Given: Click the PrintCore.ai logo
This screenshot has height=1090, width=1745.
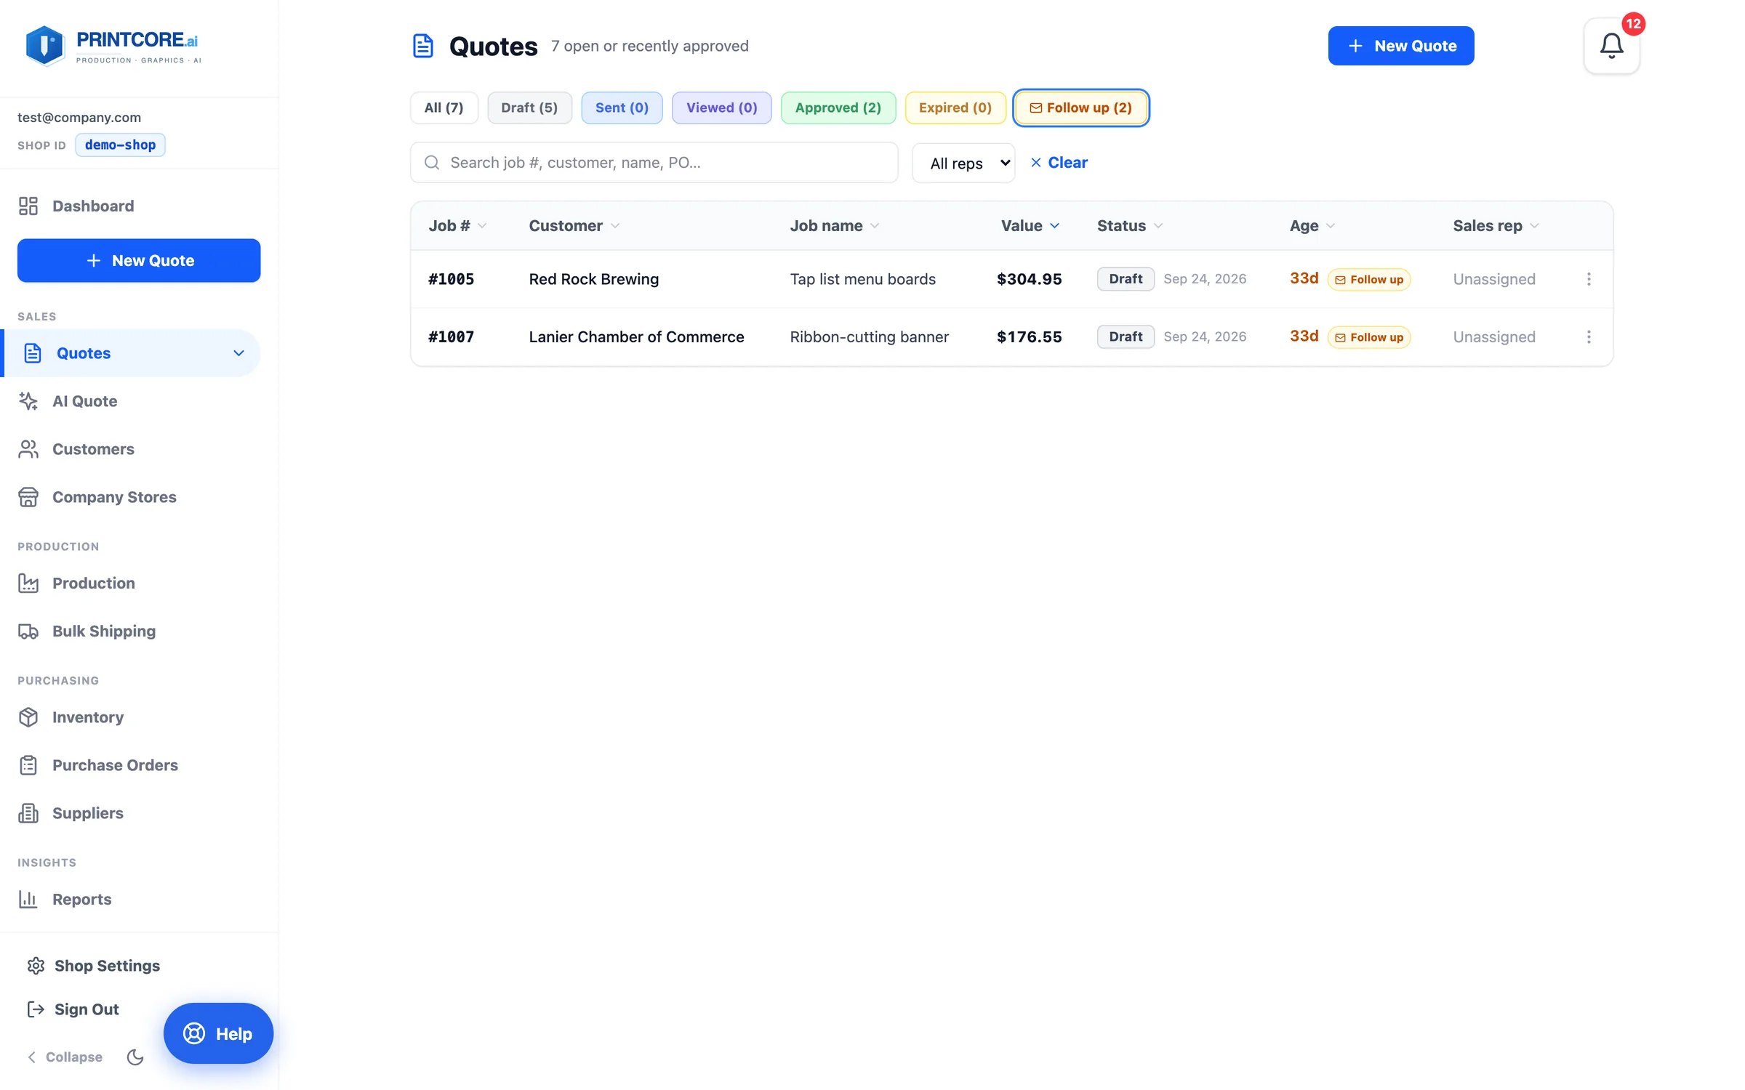Looking at the screenshot, I should click(113, 46).
